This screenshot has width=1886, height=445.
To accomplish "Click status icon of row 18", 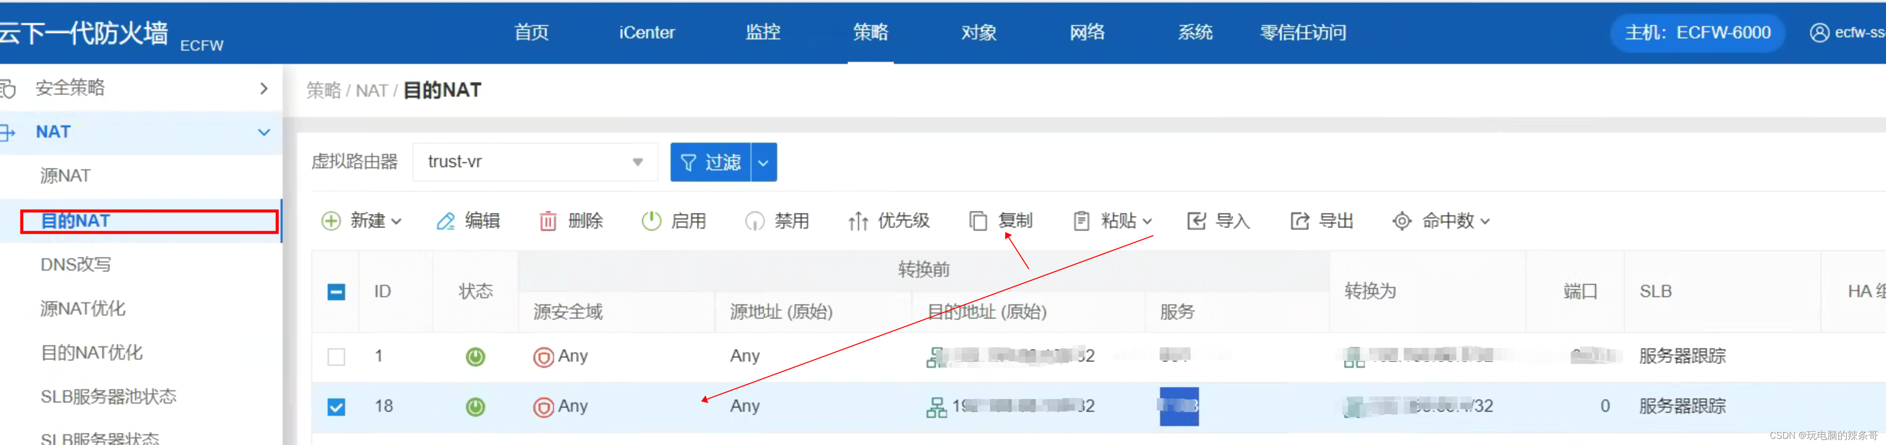I will [475, 407].
